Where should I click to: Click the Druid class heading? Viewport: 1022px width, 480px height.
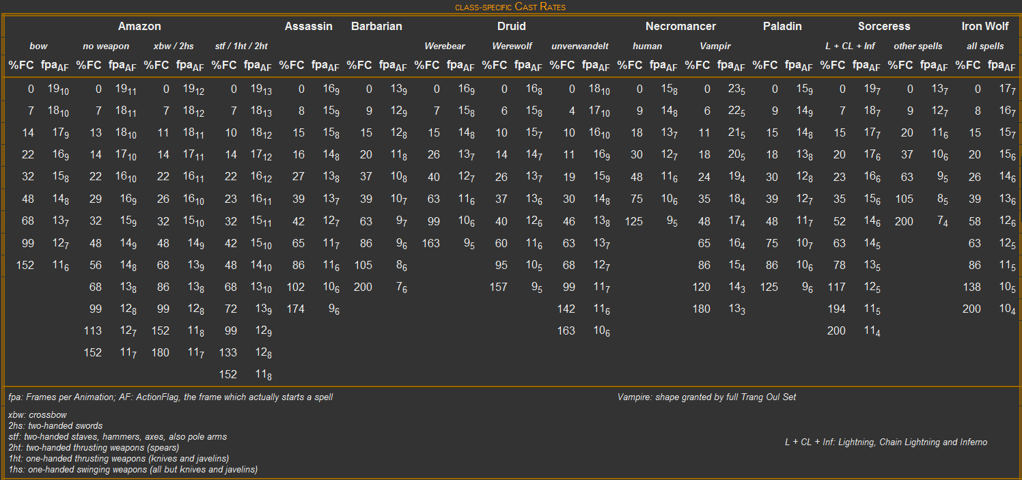(x=512, y=27)
